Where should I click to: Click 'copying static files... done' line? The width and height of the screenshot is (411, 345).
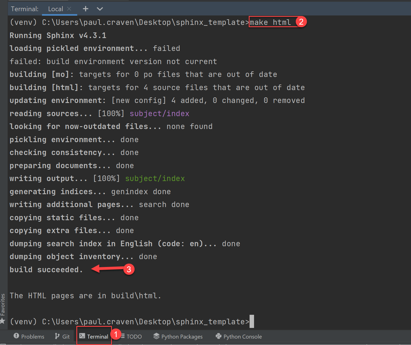[74, 218]
